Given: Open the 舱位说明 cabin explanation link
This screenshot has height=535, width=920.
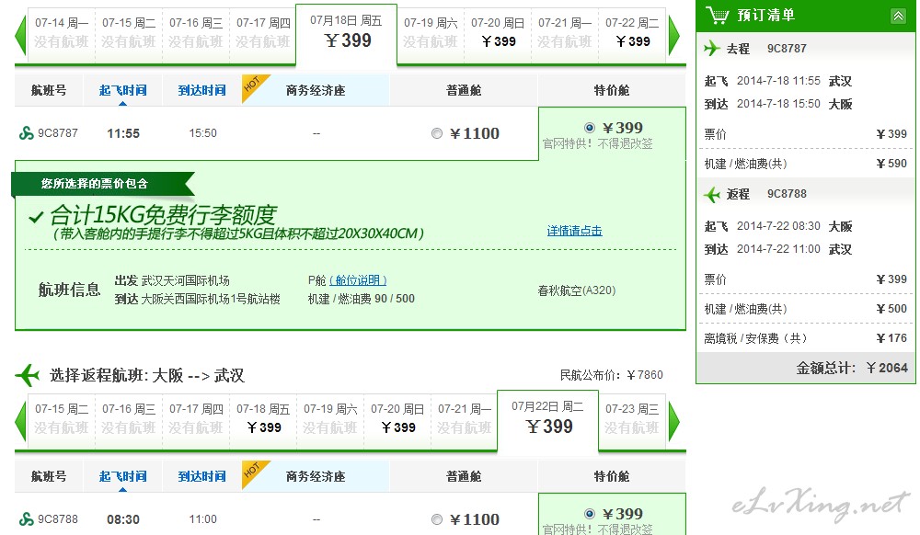Looking at the screenshot, I should pos(359,280).
